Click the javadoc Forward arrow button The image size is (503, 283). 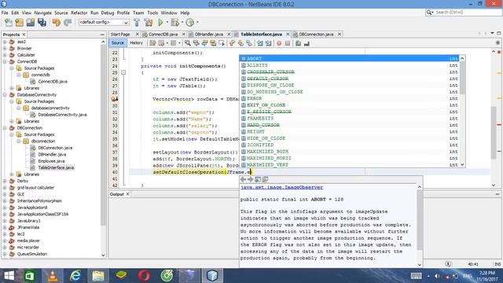point(251,179)
